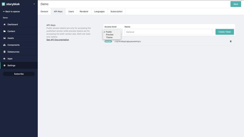Viewport: 244px width, 137px height.
Task: Select Public access level option
Action: tap(112, 32)
